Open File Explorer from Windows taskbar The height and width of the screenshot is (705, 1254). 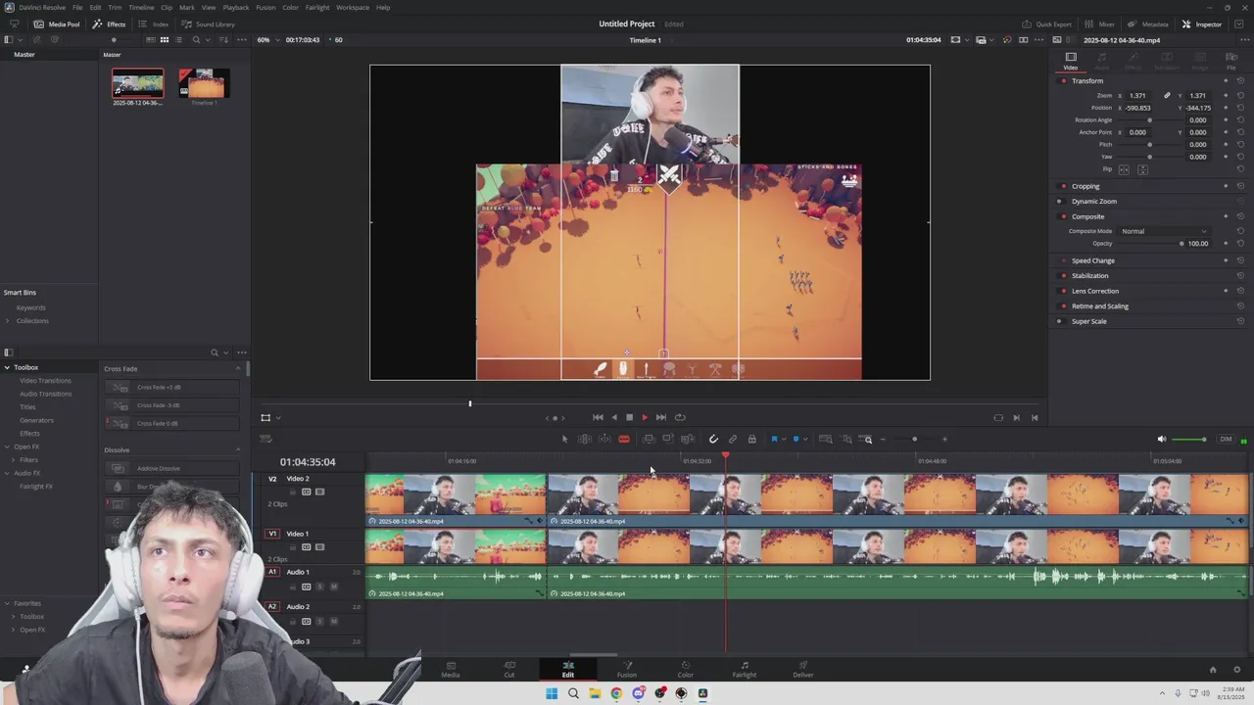tap(595, 693)
